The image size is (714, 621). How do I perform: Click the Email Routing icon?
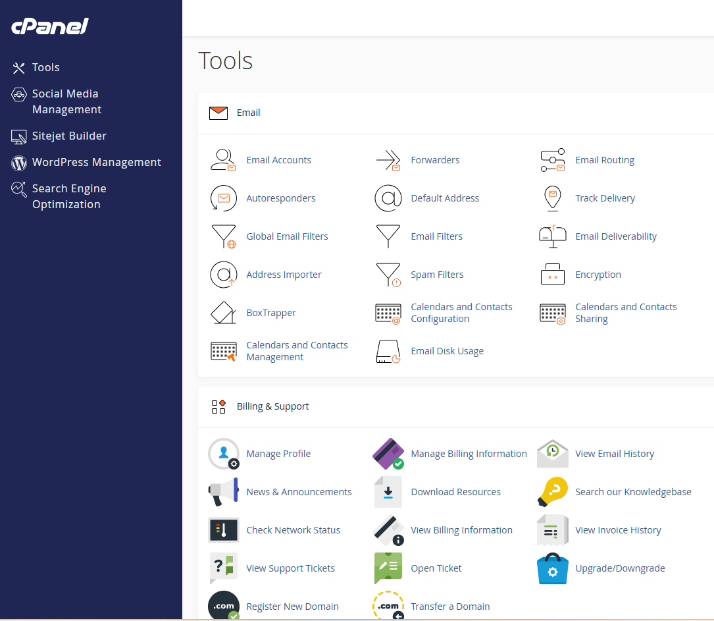coord(552,160)
